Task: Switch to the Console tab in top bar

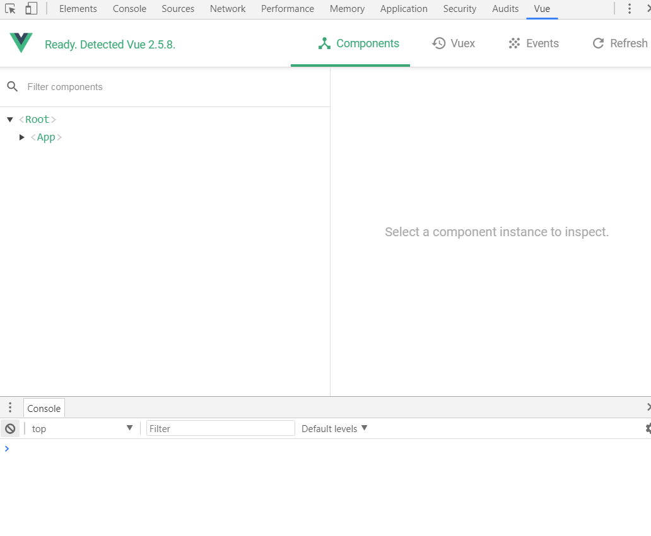Action: pos(129,9)
